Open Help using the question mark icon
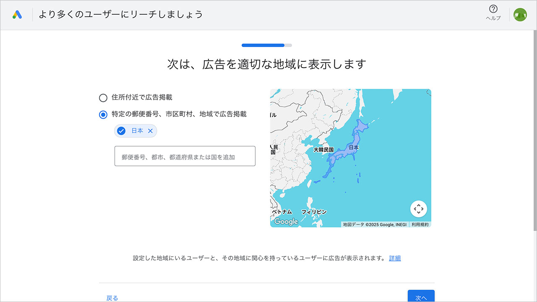Screen dimensions: 537x302 coord(493,9)
